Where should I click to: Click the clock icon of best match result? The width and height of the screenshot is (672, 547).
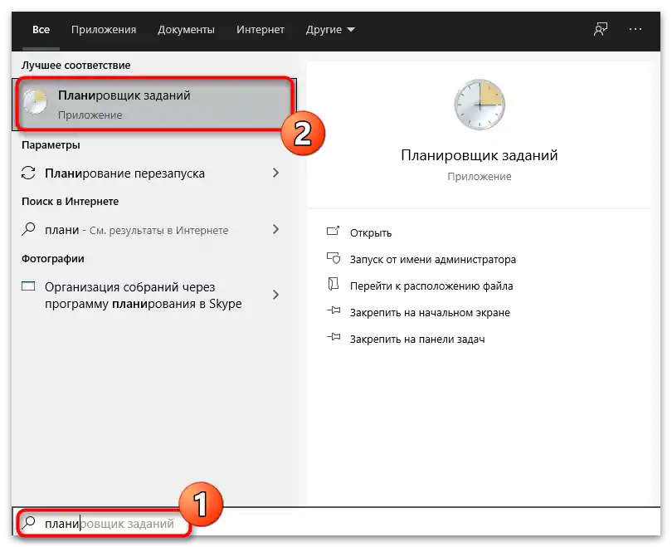click(35, 102)
